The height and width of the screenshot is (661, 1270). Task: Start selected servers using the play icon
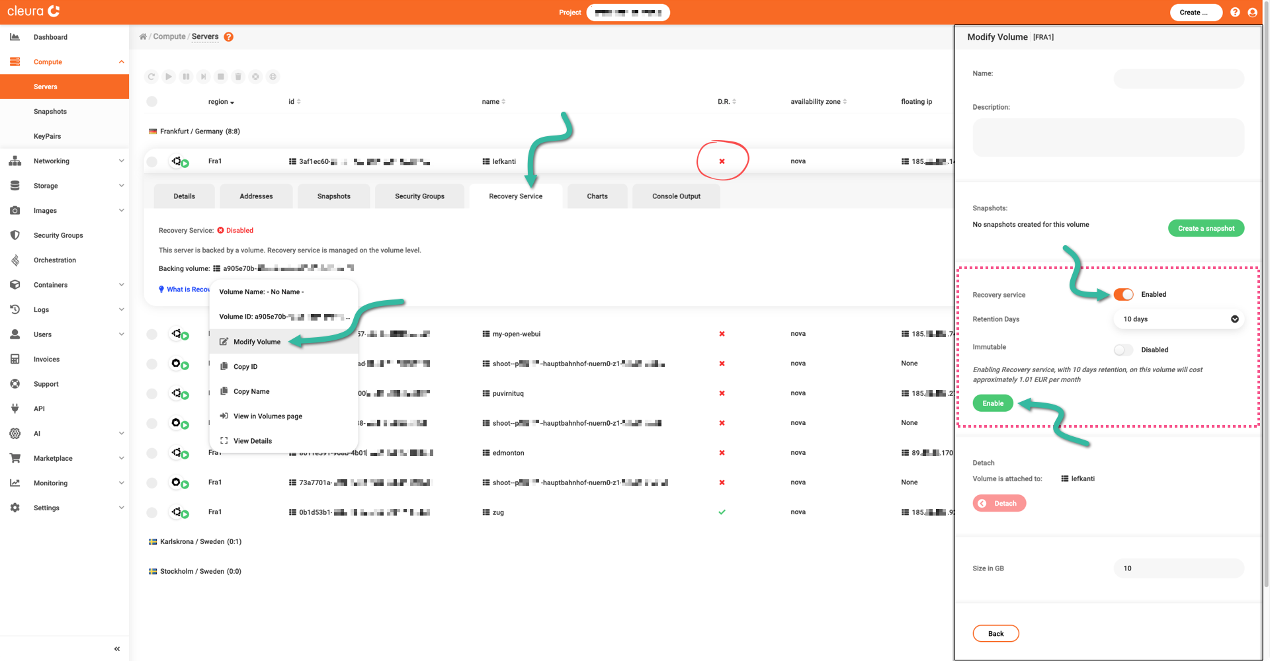(x=169, y=76)
